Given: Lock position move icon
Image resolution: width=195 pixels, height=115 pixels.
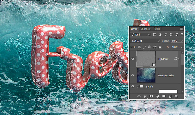Looking at the screenshot, I should (x=150, y=47).
